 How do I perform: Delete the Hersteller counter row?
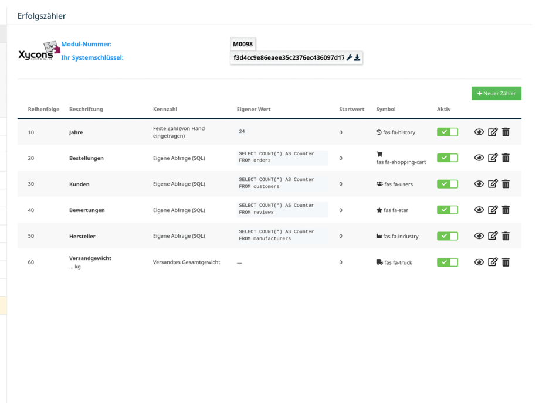click(506, 236)
